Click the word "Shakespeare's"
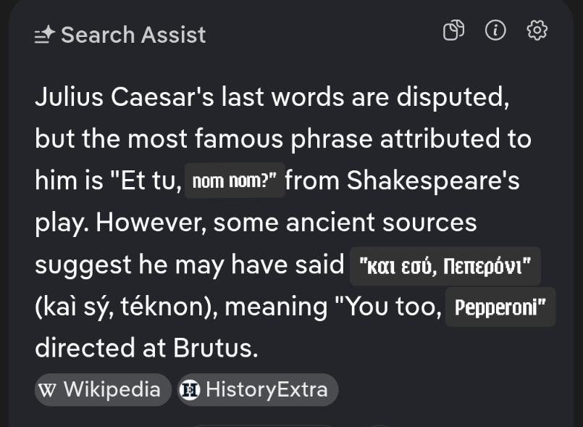Viewport: 583px width, 427px height. click(433, 181)
